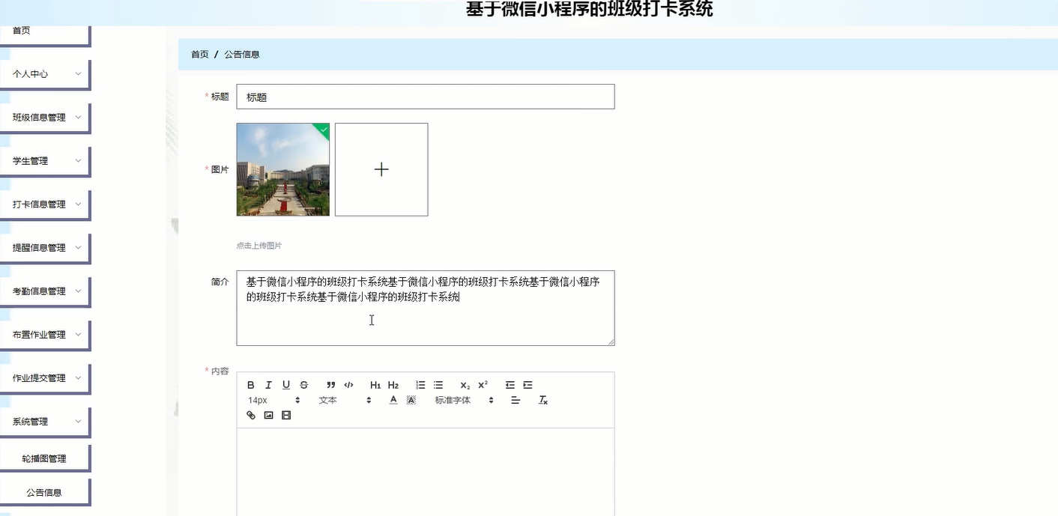
Task: Insert a blockquote in the editor
Action: tap(331, 385)
